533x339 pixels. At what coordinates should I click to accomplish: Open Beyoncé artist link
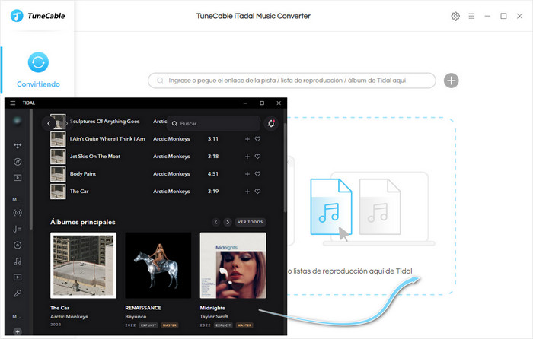136,317
